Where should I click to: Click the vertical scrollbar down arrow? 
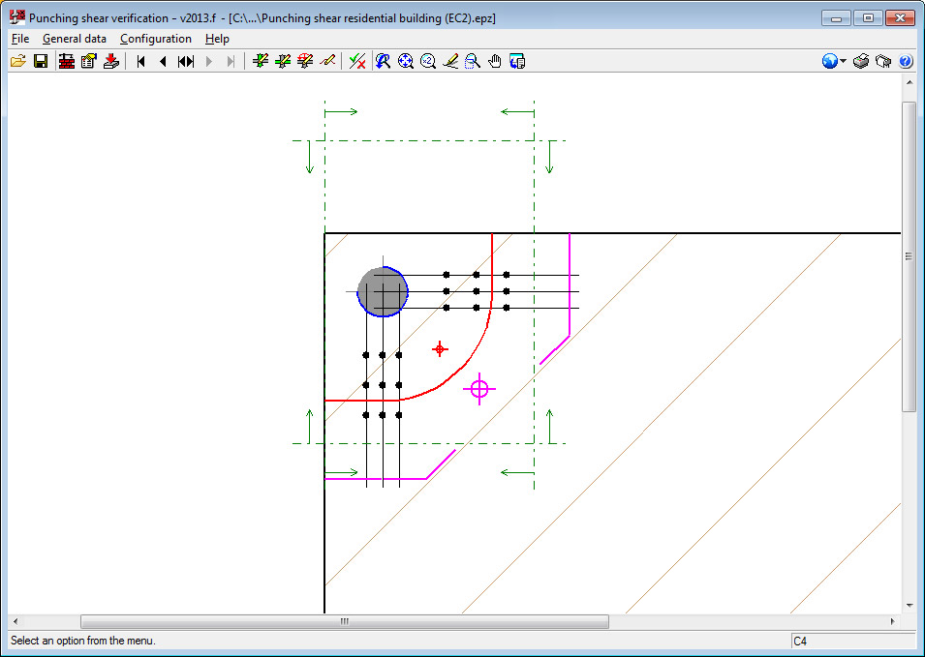pyautogui.click(x=909, y=605)
